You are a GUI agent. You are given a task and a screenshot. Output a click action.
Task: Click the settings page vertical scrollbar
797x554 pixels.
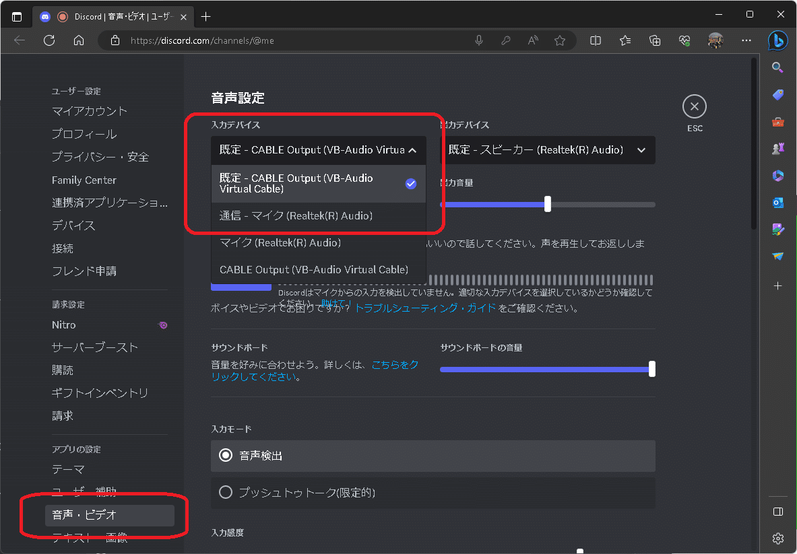(754, 143)
